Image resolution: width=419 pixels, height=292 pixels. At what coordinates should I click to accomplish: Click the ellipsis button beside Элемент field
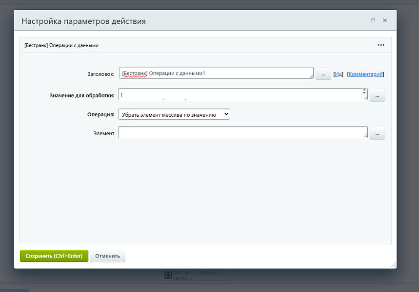[x=377, y=133]
